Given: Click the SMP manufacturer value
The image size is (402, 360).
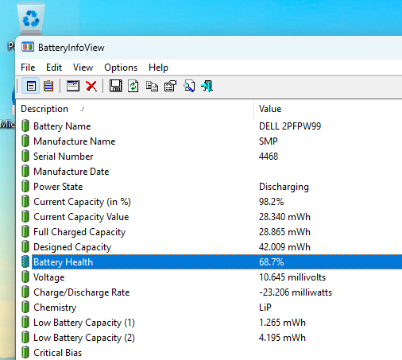Looking at the screenshot, I should pos(269,141).
